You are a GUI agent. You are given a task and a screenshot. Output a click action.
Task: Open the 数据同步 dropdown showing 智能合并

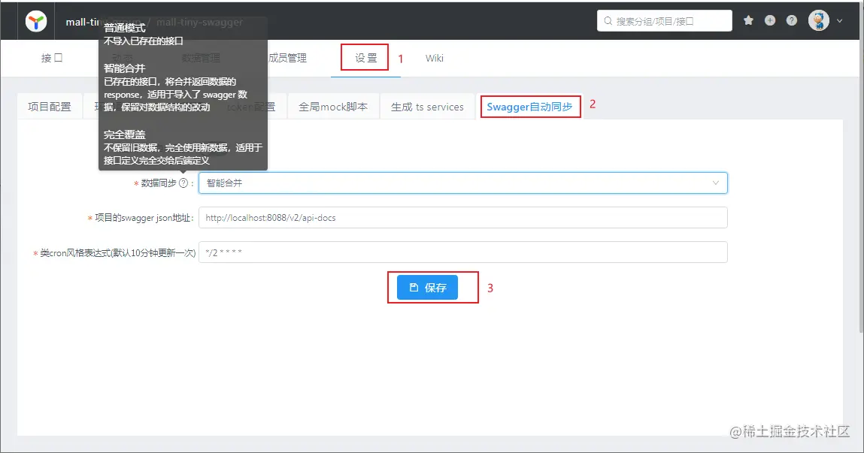click(463, 183)
